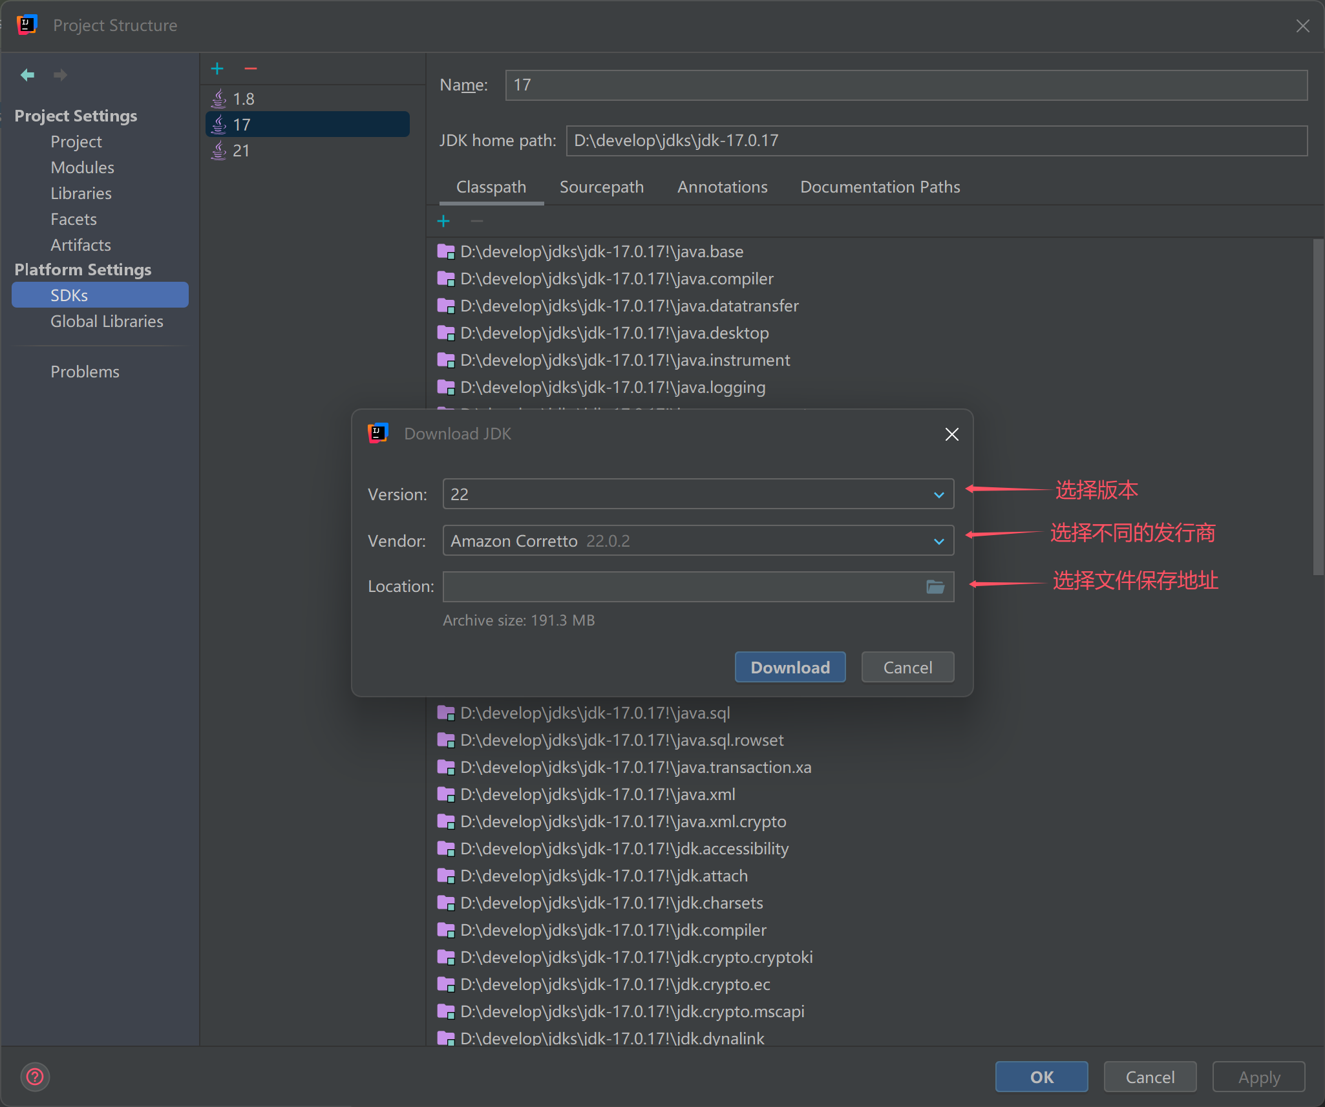Click the add classpath entry plus icon
This screenshot has height=1107, width=1325.
pyautogui.click(x=443, y=222)
